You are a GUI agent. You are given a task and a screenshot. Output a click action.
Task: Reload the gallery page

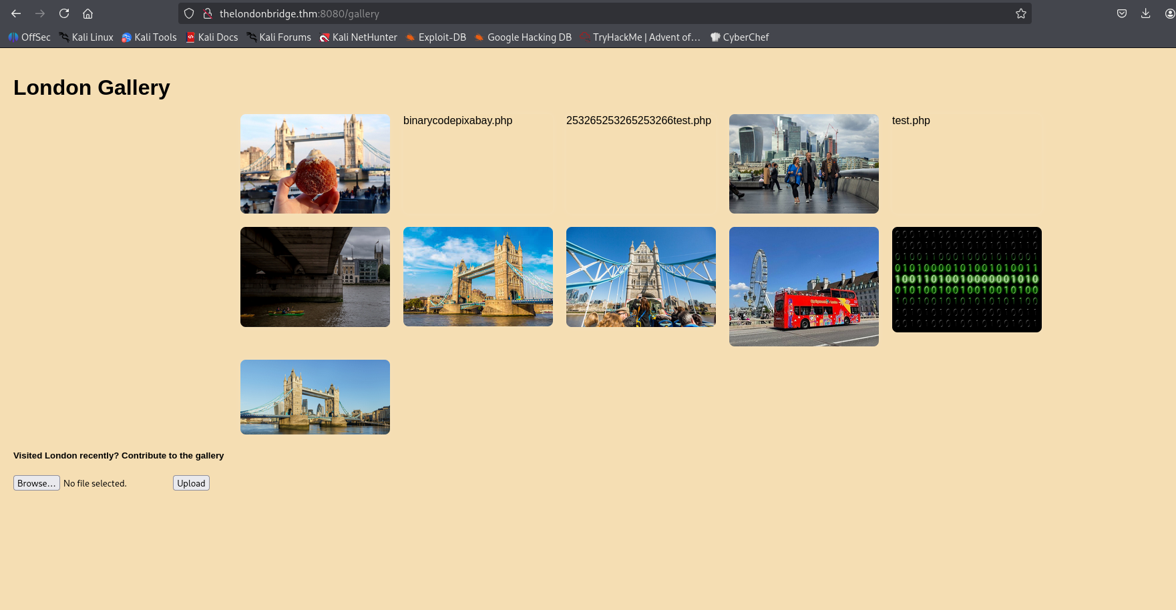64,13
